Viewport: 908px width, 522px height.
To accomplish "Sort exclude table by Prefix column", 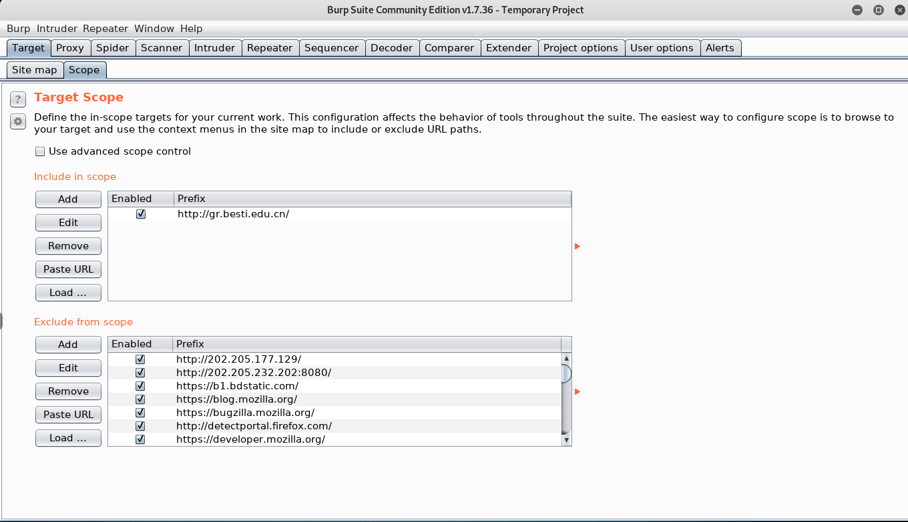I will click(x=367, y=344).
